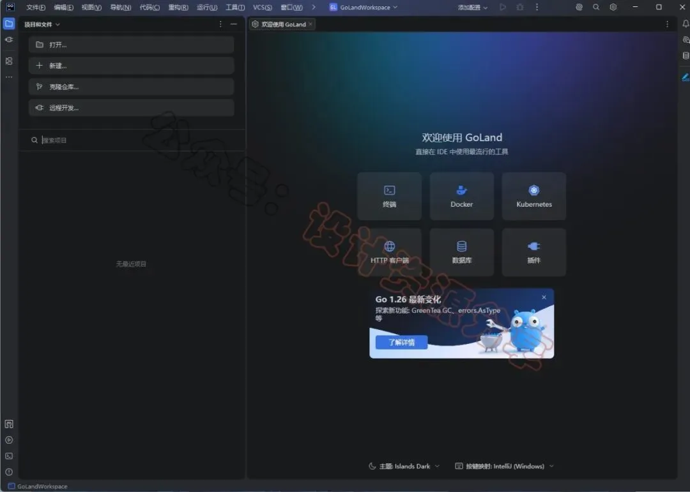This screenshot has width=690, height=492.
Task: Open the VCS menu
Action: [263, 8]
